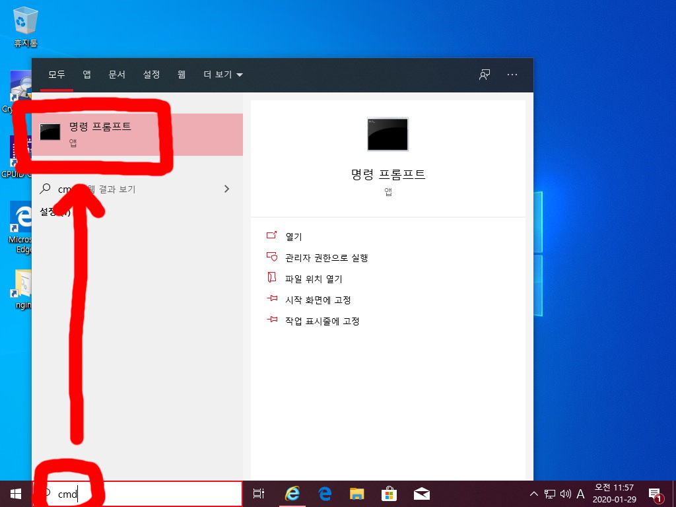The width and height of the screenshot is (676, 507).
Task: Click 작업 표시줄에 고정
Action: (x=322, y=321)
